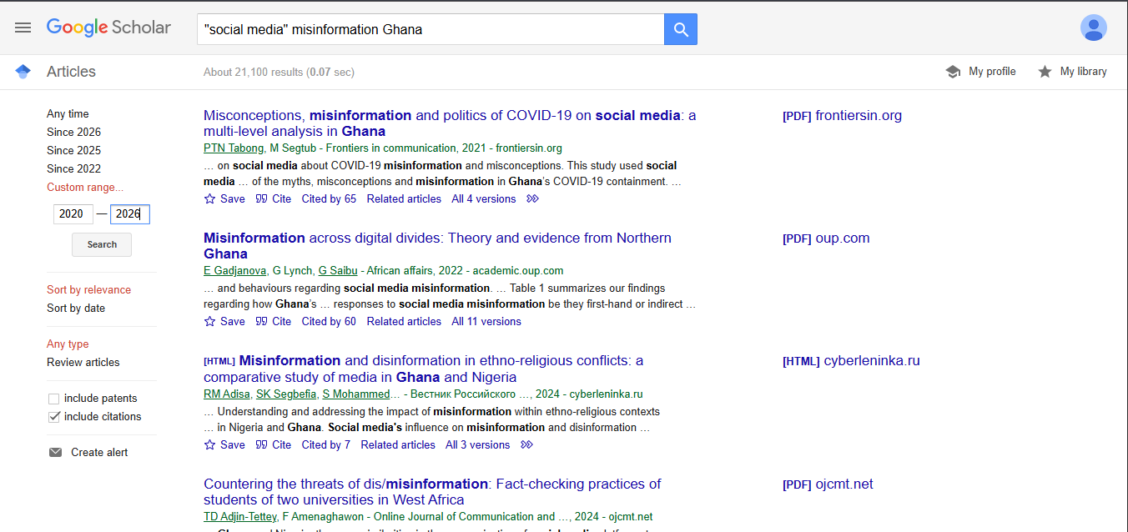Screen dimensions: 1128x532
Task: Click the end year field showing 2026
Action: (130, 214)
